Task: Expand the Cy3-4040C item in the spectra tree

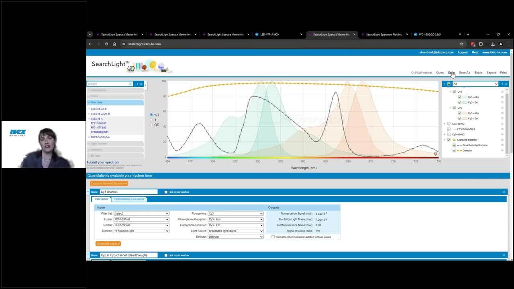Action: tap(445, 123)
